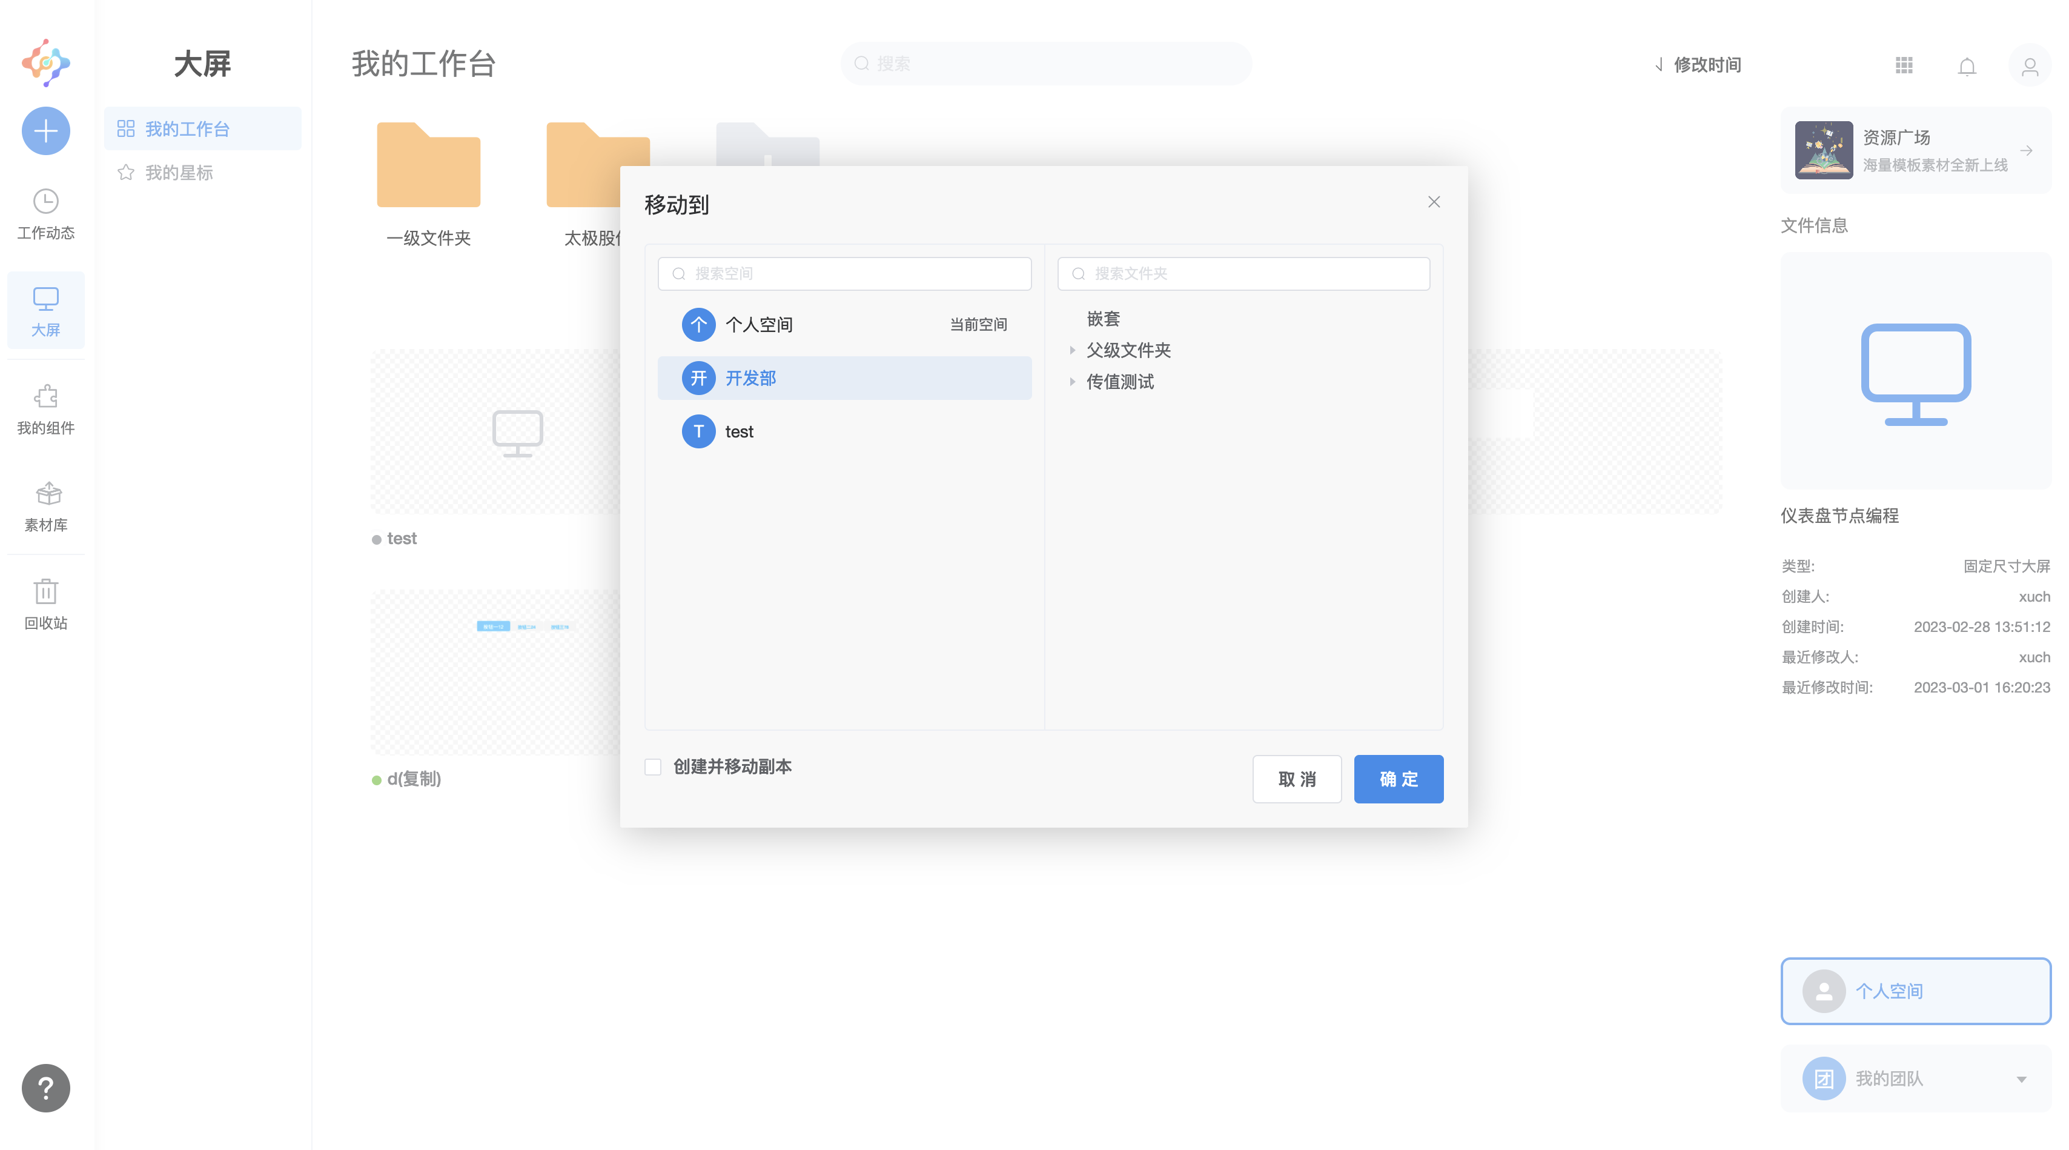Open 我的组件 in the sidebar
This screenshot has height=1150, width=2069.
pyautogui.click(x=46, y=409)
